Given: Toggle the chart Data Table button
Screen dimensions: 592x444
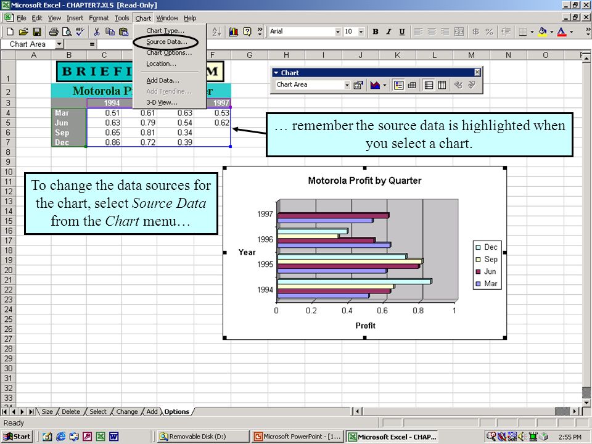Looking at the screenshot, I should [x=412, y=85].
